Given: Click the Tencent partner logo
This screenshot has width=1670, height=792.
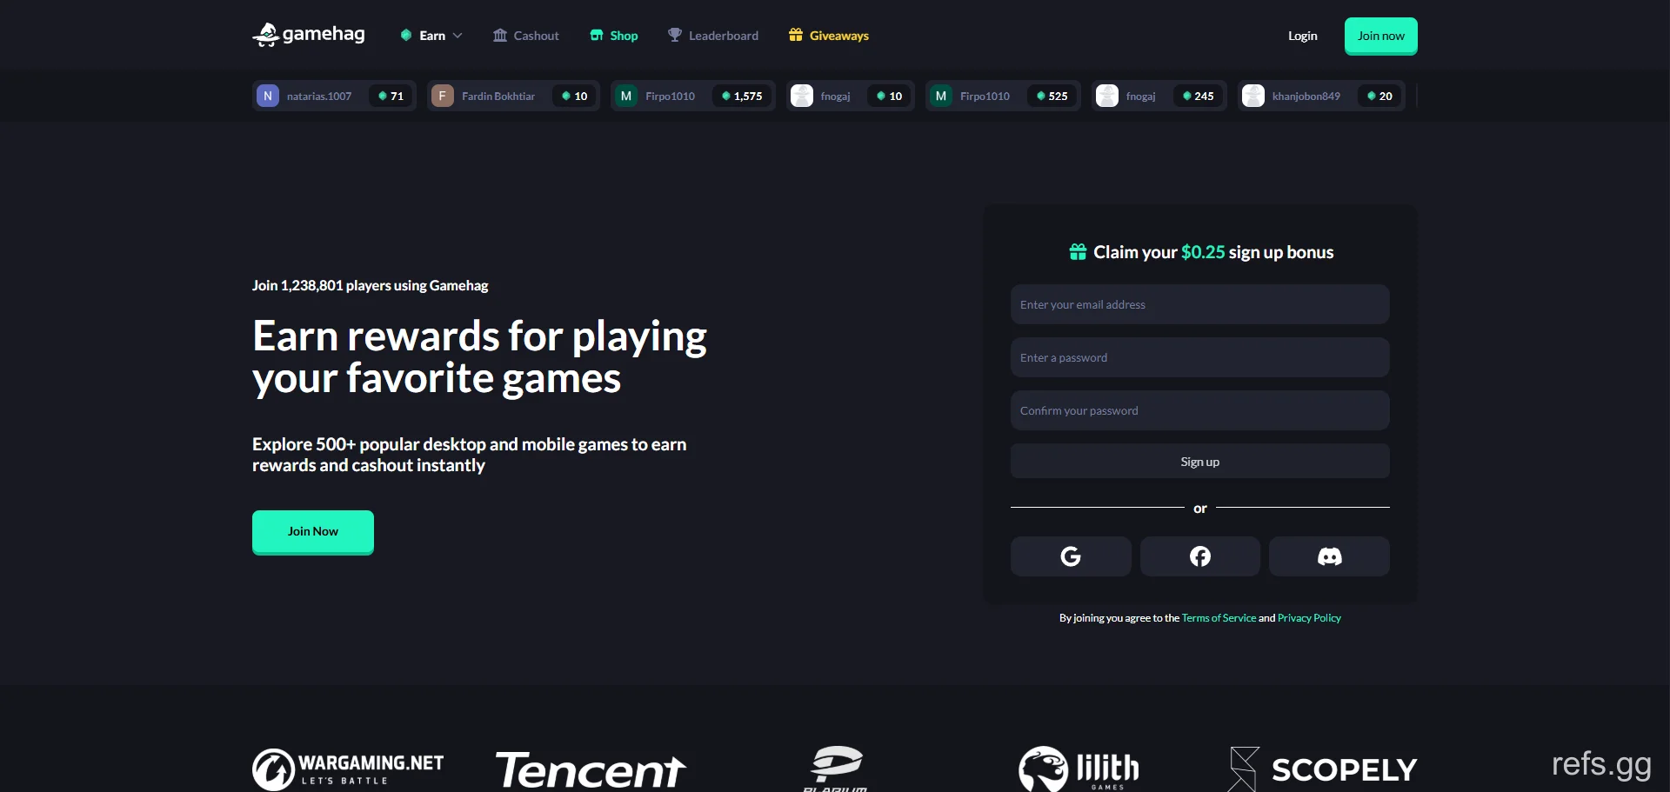Looking at the screenshot, I should point(591,770).
